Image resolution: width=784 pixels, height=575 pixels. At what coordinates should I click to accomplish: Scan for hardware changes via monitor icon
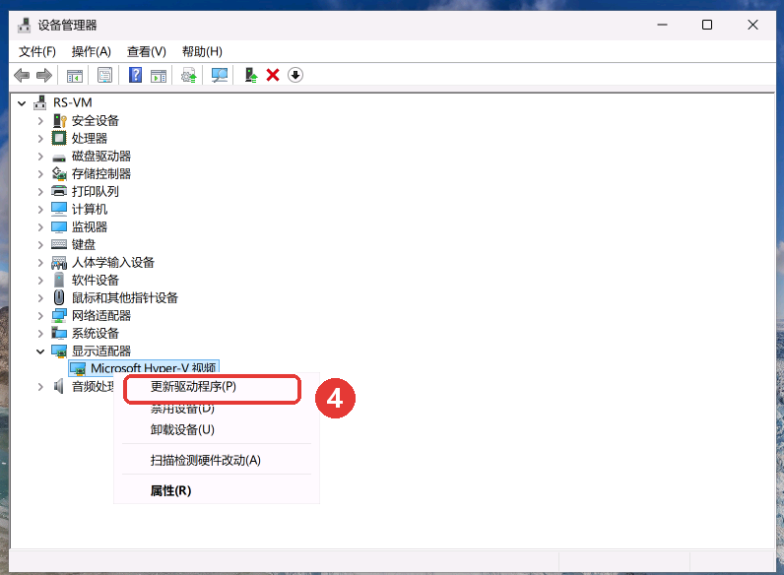coord(220,76)
